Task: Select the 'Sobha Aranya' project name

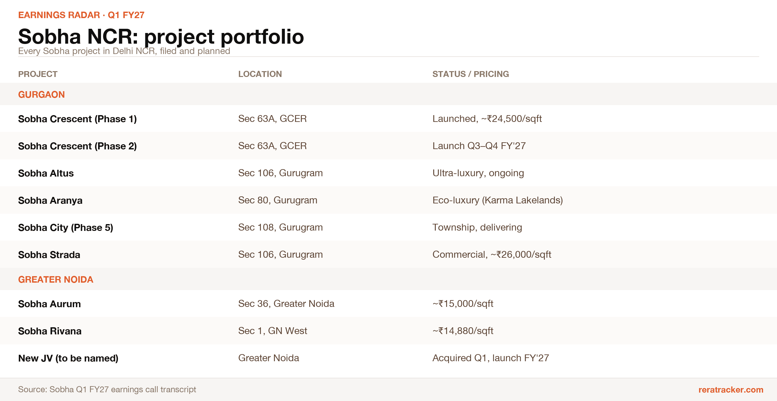Action: (50, 200)
